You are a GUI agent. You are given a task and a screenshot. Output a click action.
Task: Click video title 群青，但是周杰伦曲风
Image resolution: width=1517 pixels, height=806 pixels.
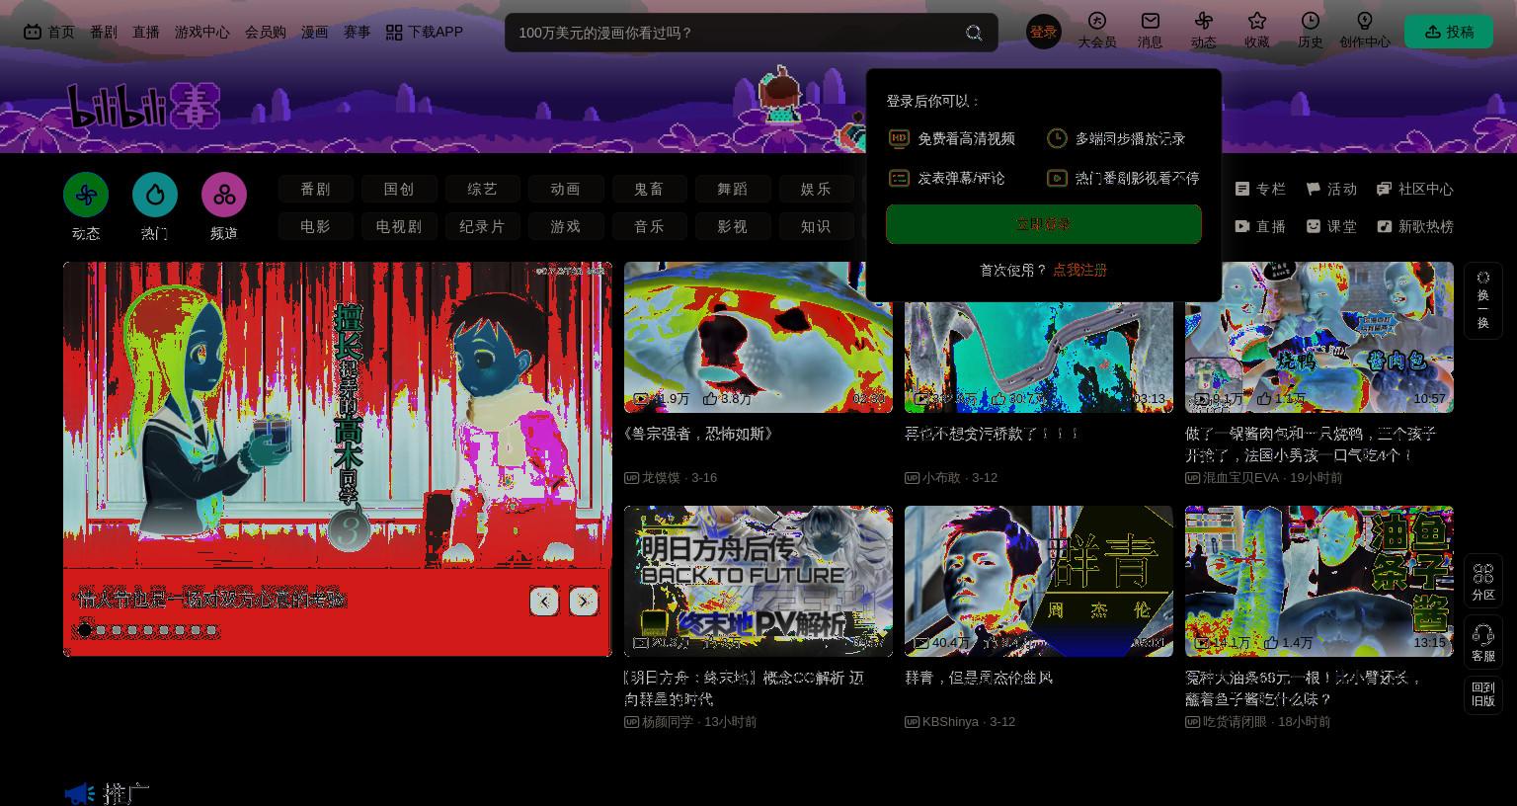[979, 678]
